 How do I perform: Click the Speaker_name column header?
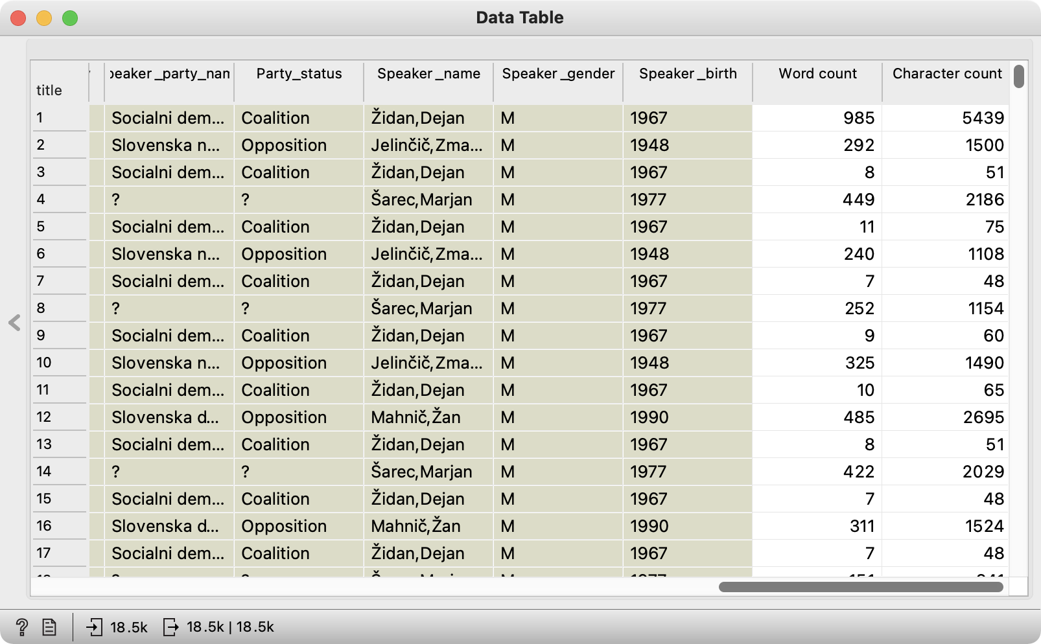coord(428,74)
